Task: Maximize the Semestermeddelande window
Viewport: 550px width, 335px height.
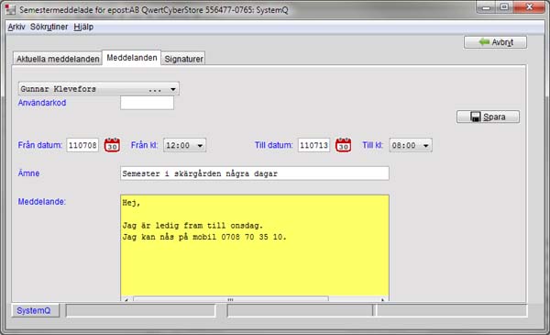Action: (x=504, y=7)
